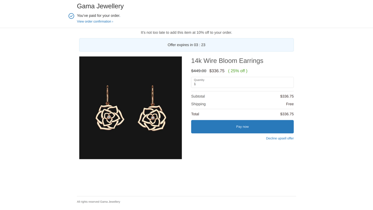
Task: Click the offer expiration countdown banner
Action: click(186, 45)
